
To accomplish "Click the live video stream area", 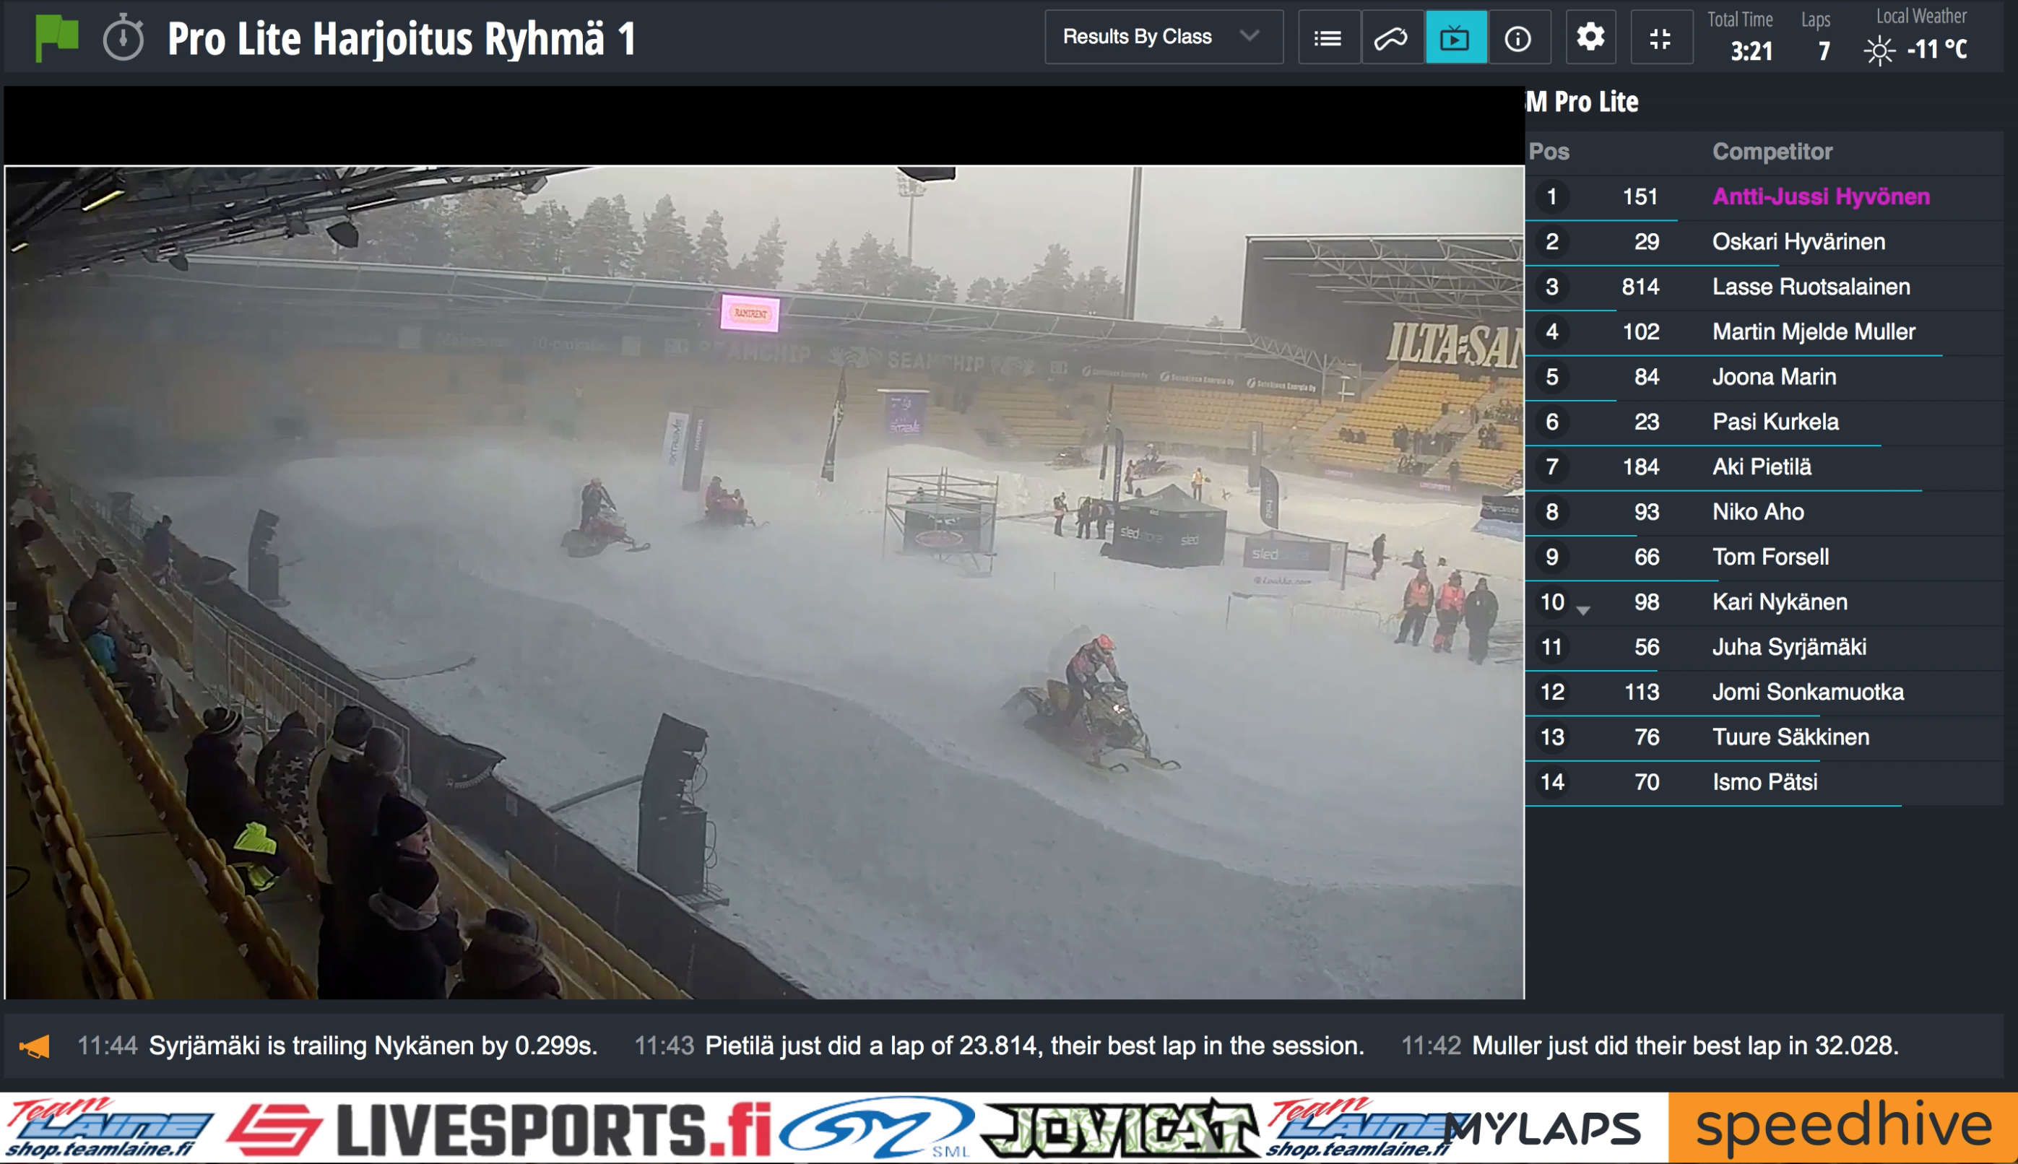I will tap(763, 582).
